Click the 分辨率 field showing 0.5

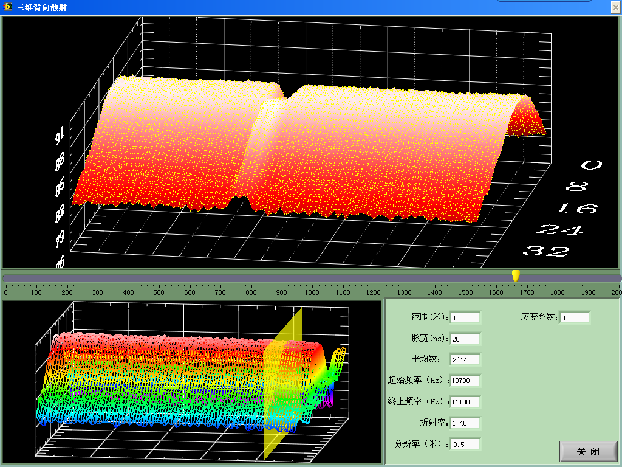coord(465,445)
